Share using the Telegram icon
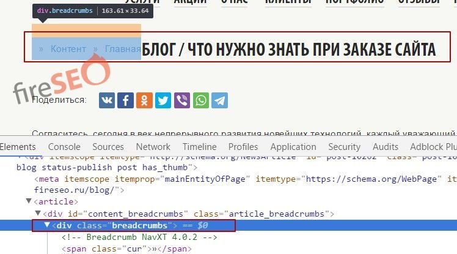The height and width of the screenshot is (254, 457). (219, 100)
